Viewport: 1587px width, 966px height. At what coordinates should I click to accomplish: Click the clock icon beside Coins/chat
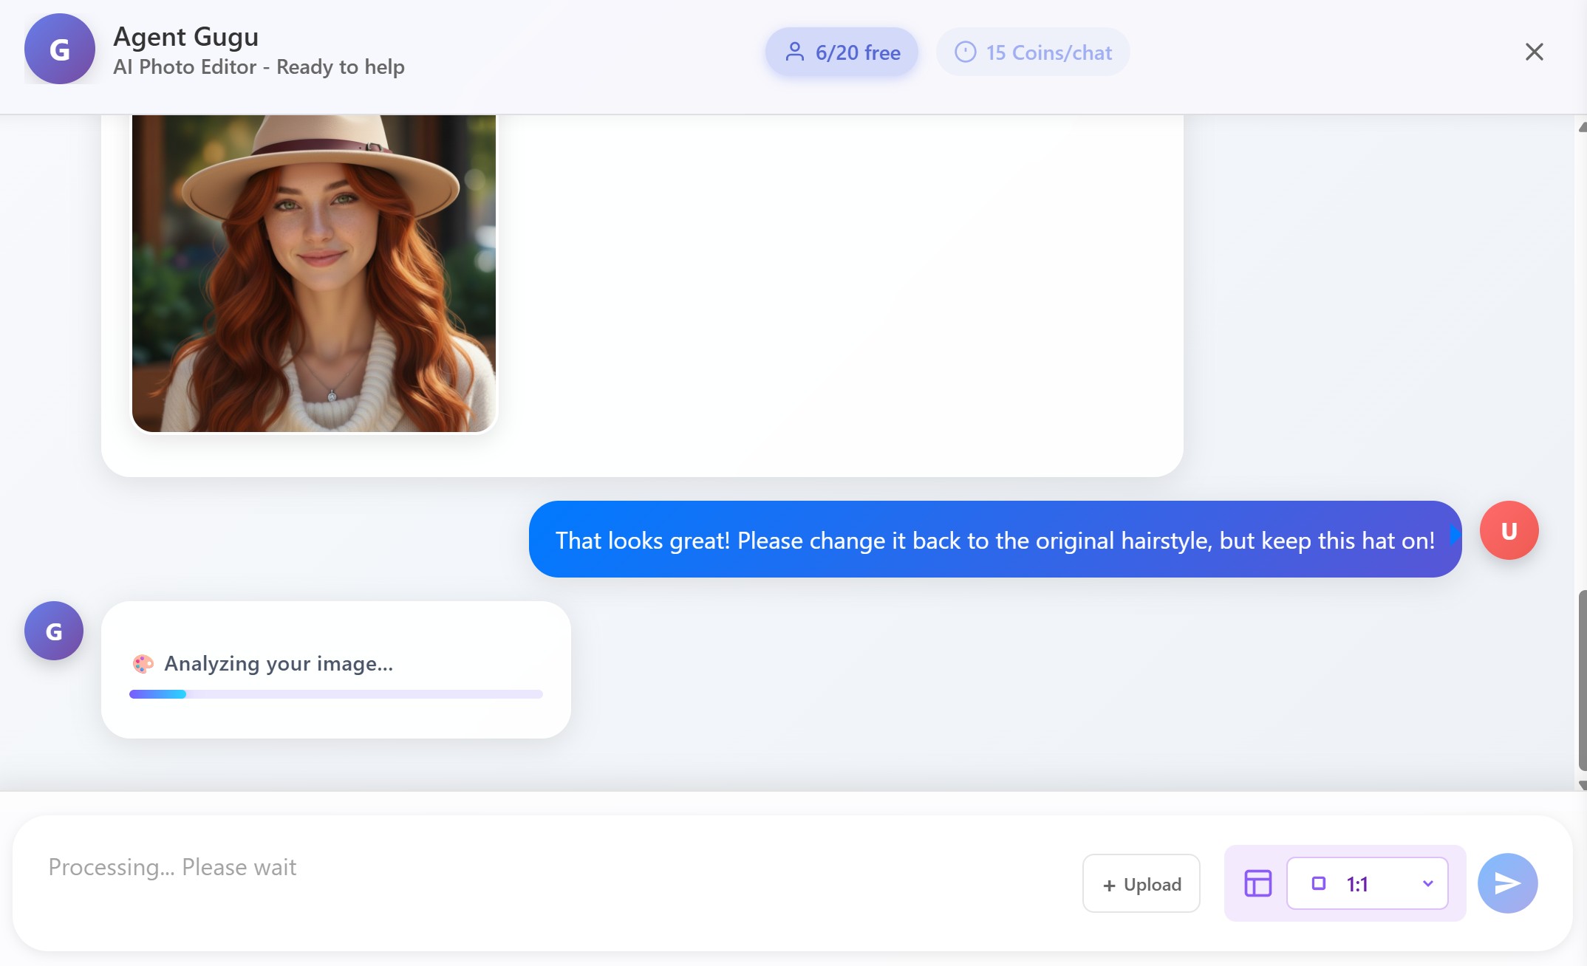[965, 52]
